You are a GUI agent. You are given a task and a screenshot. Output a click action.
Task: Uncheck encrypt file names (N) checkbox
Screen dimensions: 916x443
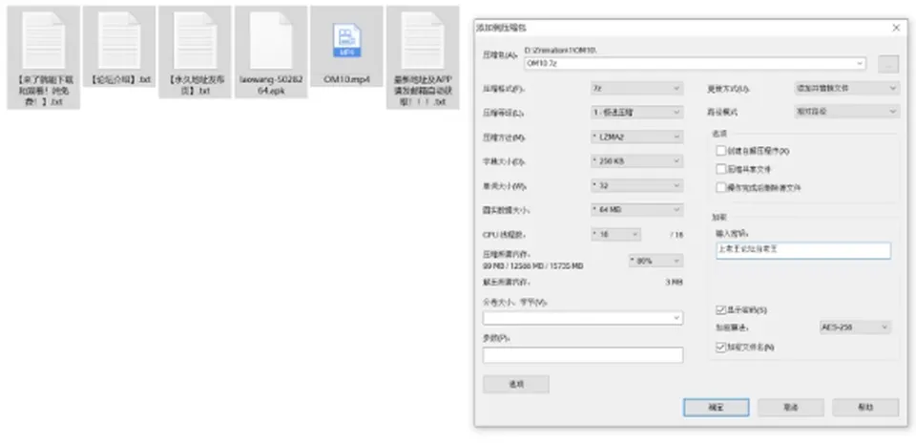click(721, 348)
